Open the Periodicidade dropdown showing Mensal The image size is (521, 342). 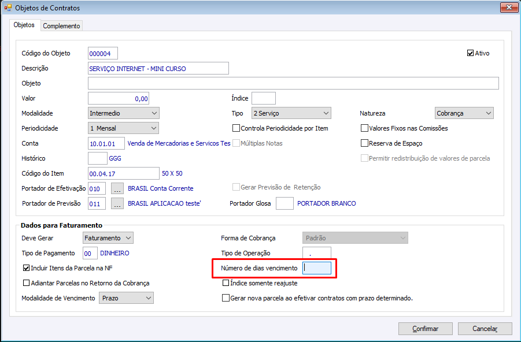[123, 128]
